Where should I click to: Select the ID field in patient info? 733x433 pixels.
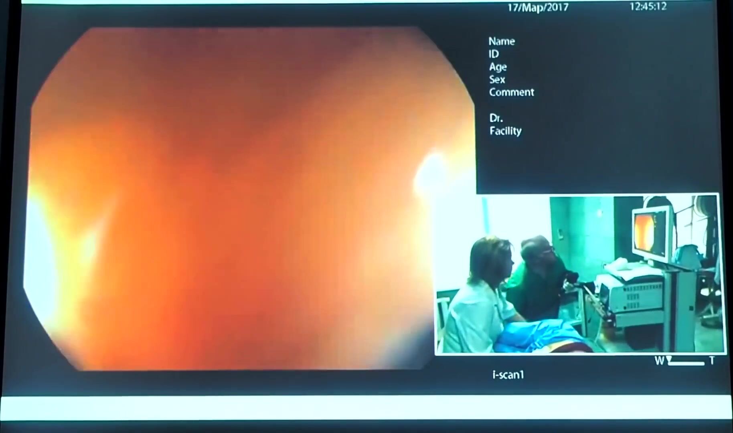[x=494, y=54]
